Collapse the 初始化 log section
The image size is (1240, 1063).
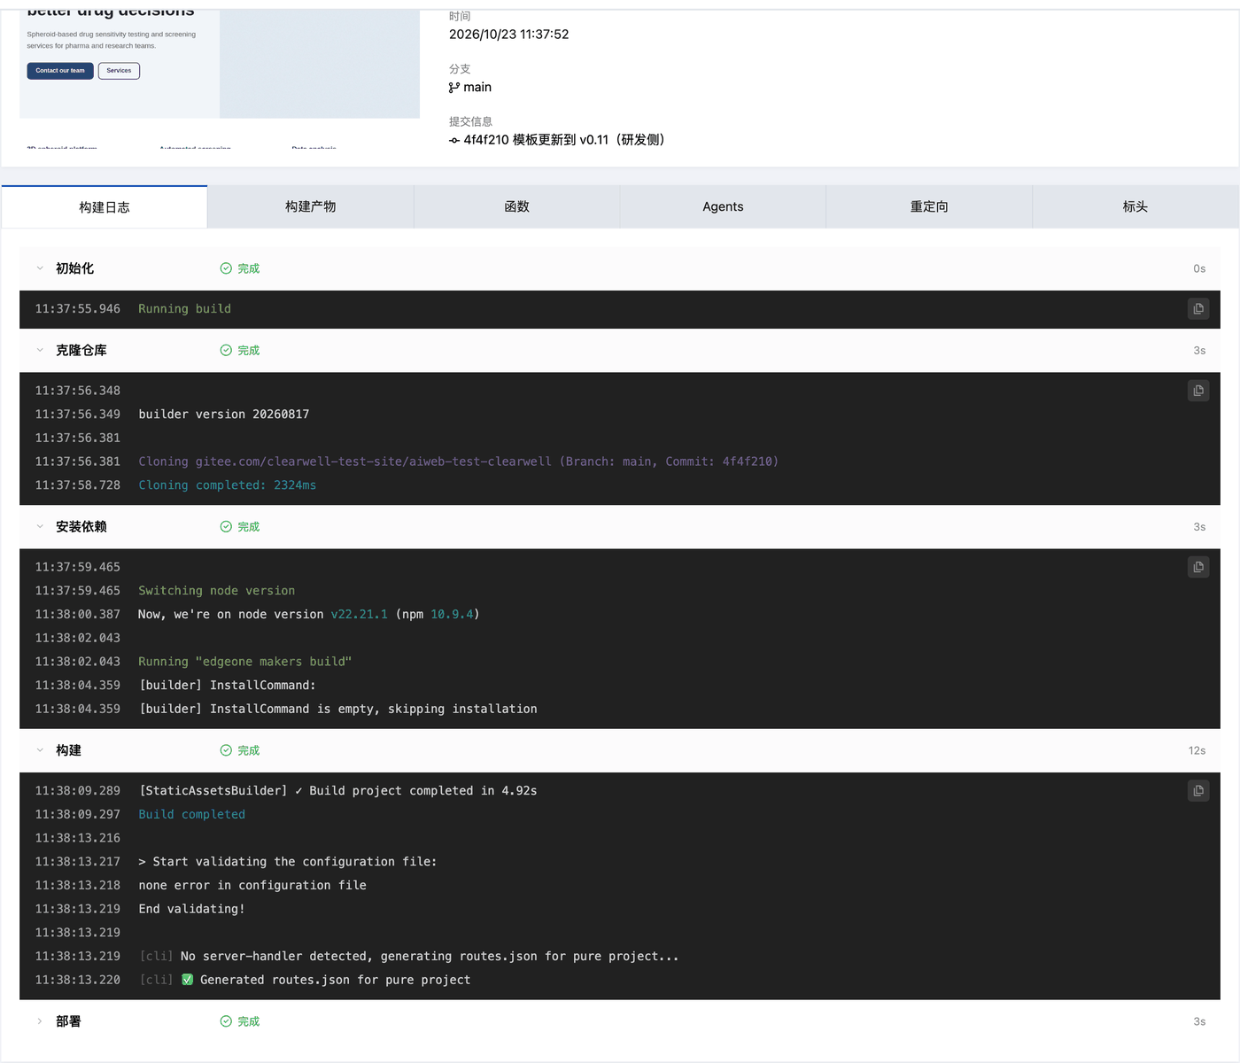[x=40, y=268]
